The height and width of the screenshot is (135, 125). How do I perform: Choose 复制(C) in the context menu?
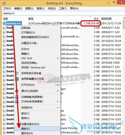click(x=25, y=118)
